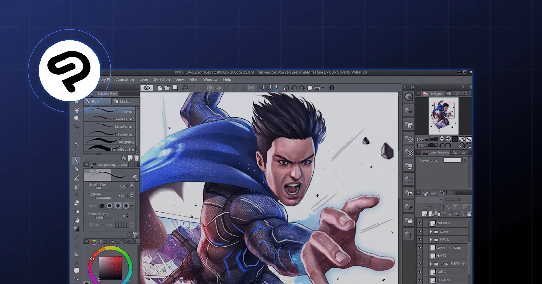Expand Vector magnet options arrow
This screenshot has width=542, height=284.
coord(132,224)
